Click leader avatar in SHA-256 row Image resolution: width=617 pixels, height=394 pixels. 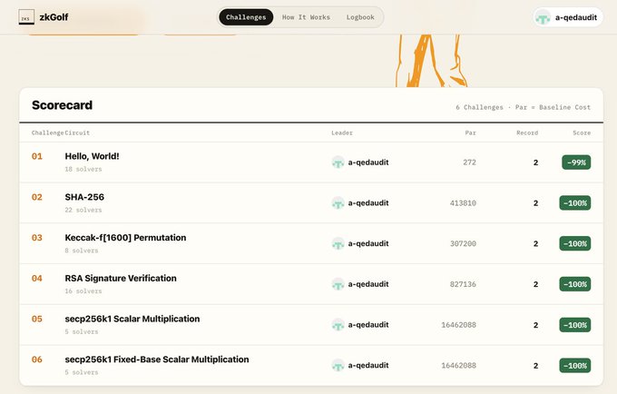tap(338, 203)
